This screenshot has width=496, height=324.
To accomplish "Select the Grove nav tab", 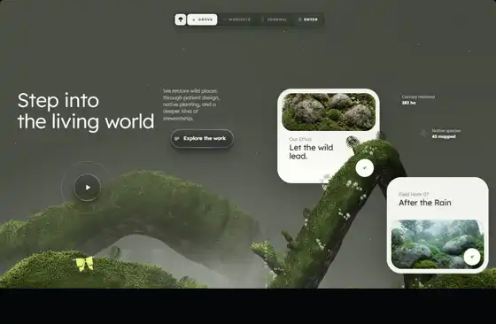I will click(202, 19).
